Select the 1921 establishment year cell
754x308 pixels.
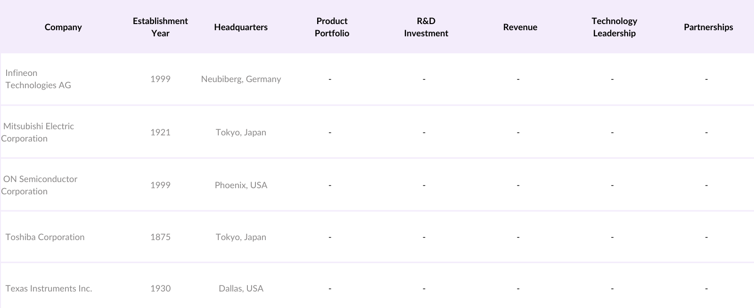pyautogui.click(x=160, y=133)
